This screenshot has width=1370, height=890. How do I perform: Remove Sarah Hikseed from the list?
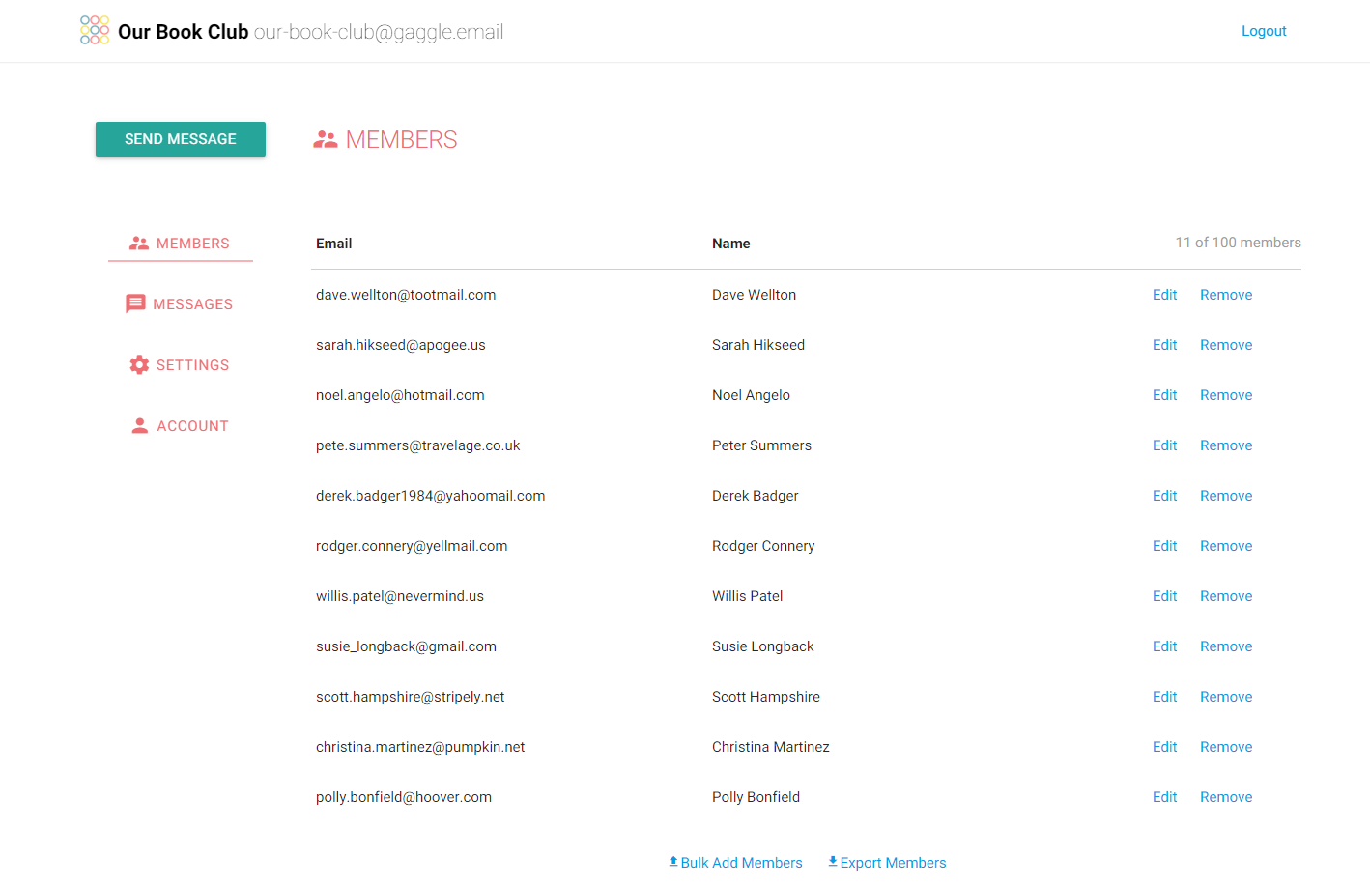coord(1226,345)
